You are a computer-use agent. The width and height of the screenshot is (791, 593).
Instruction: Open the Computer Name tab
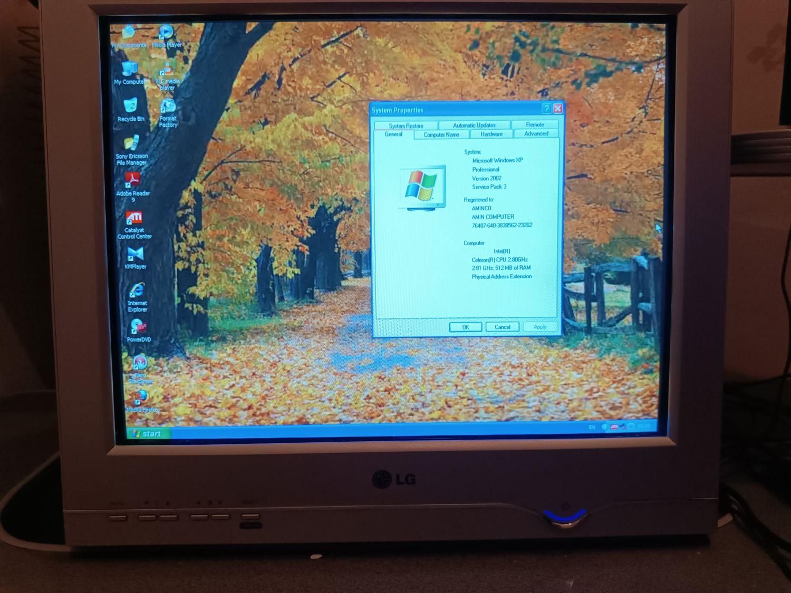(441, 135)
